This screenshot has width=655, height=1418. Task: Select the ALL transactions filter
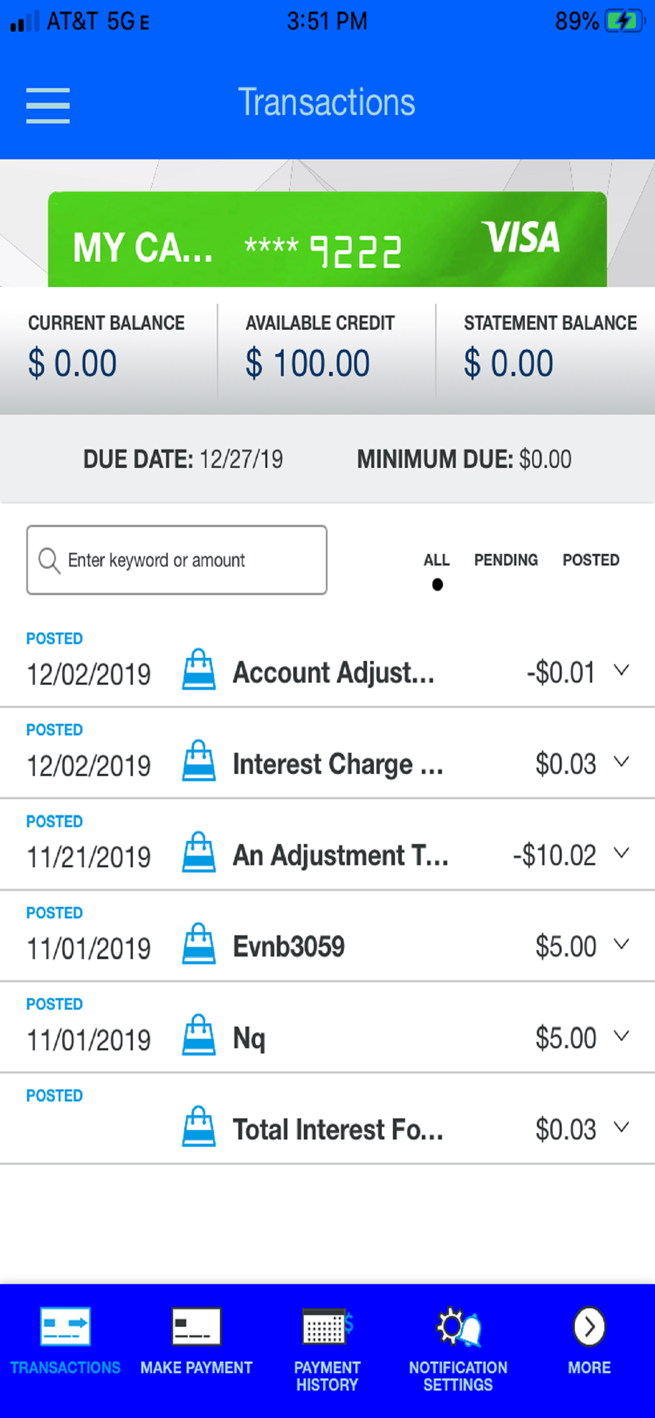coord(437,560)
